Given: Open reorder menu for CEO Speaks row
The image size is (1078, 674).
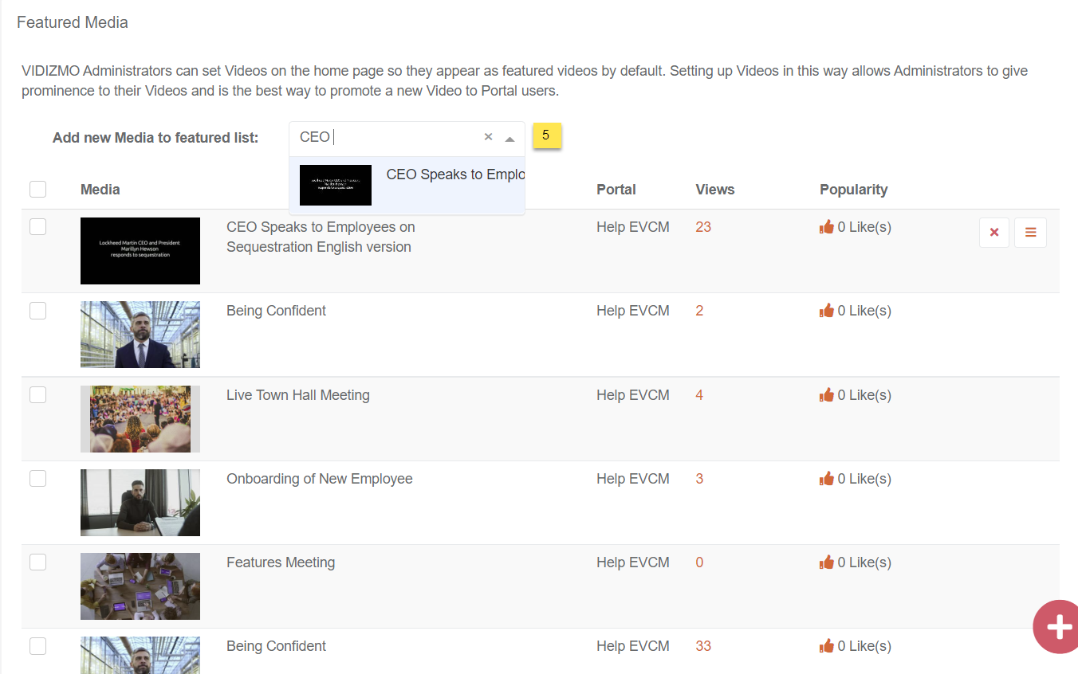Looking at the screenshot, I should tap(1030, 233).
